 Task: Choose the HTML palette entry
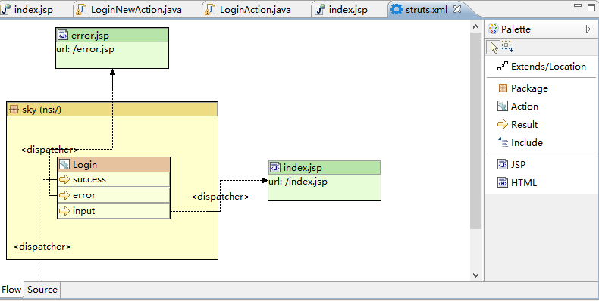point(541,182)
